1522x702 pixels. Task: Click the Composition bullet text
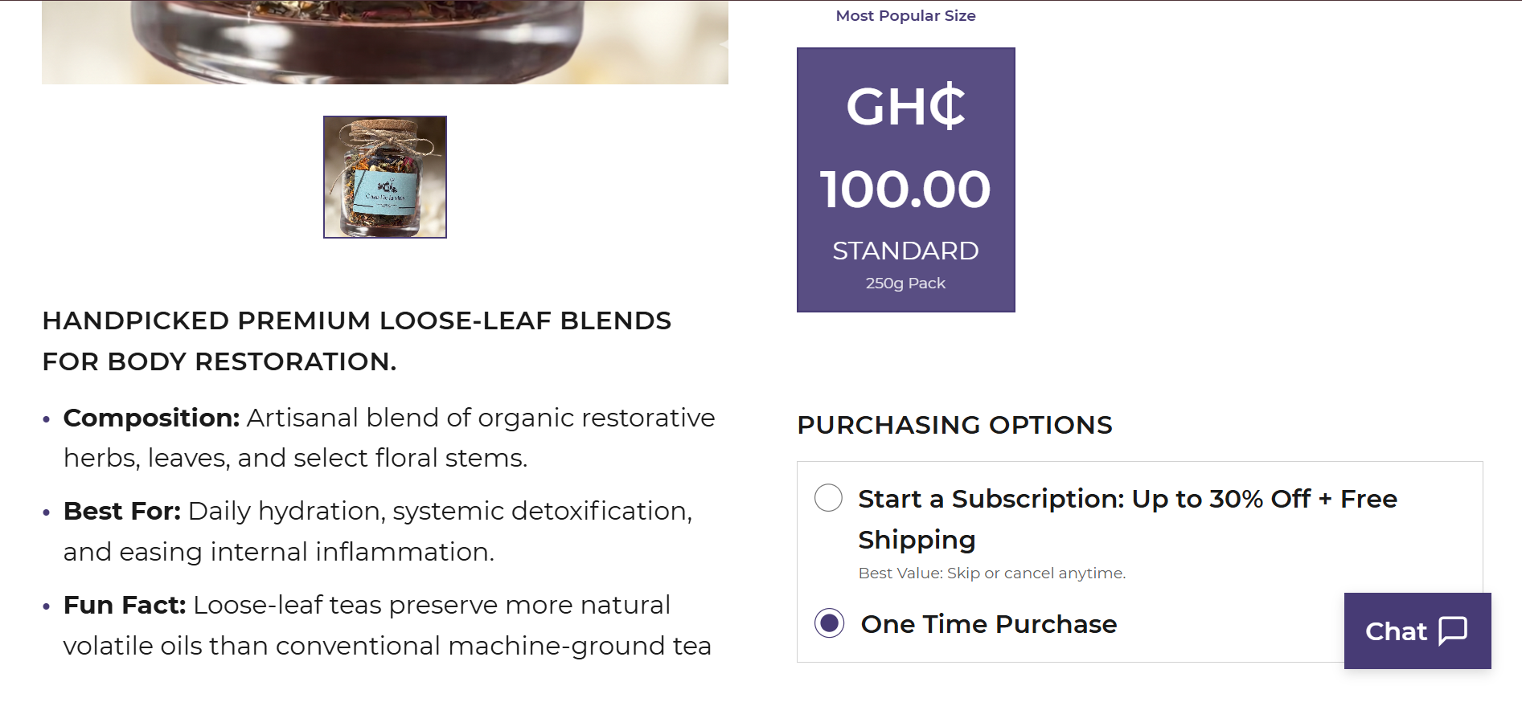tap(389, 438)
